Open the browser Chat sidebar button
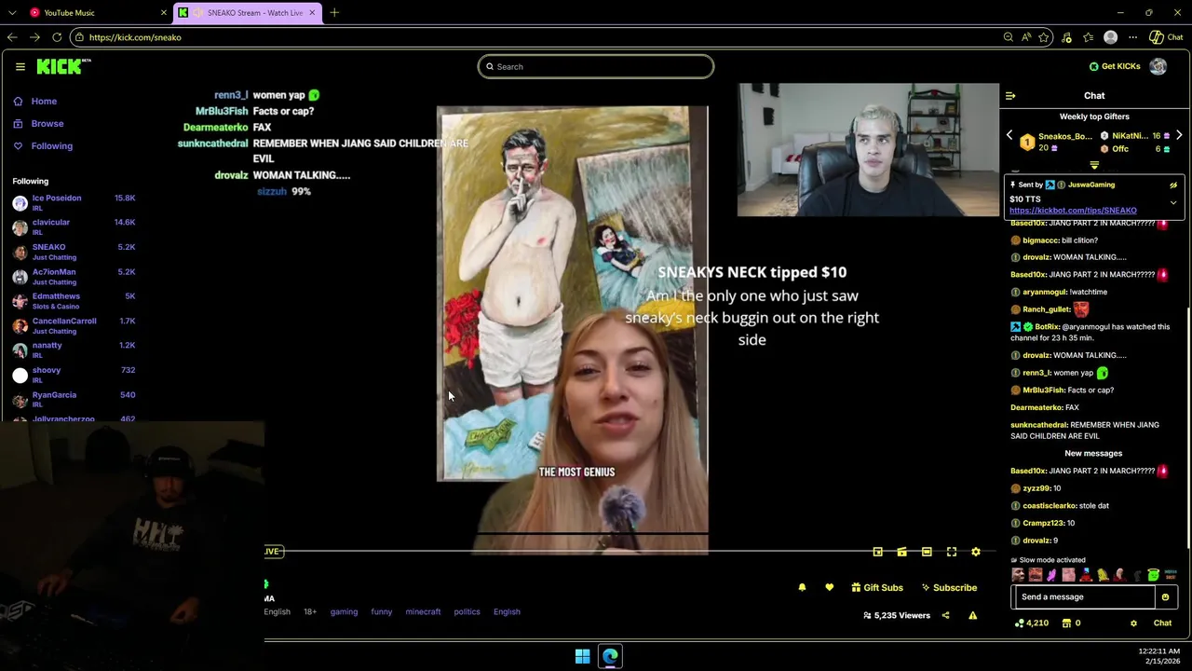The image size is (1192, 671). pos(1166,37)
